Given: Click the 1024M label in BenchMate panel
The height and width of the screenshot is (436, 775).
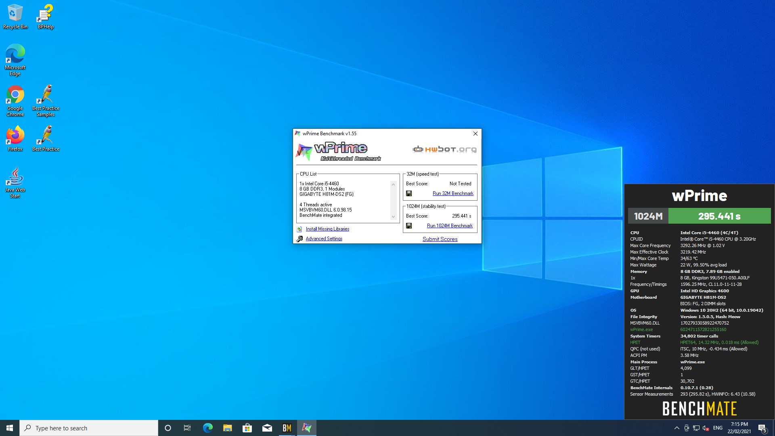Looking at the screenshot, I should (x=648, y=216).
